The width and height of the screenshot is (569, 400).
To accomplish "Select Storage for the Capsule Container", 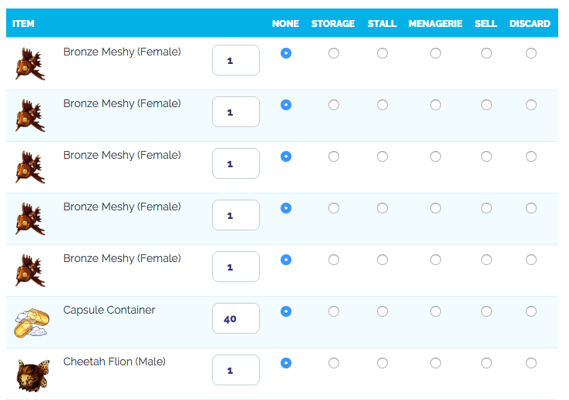I will point(333,311).
